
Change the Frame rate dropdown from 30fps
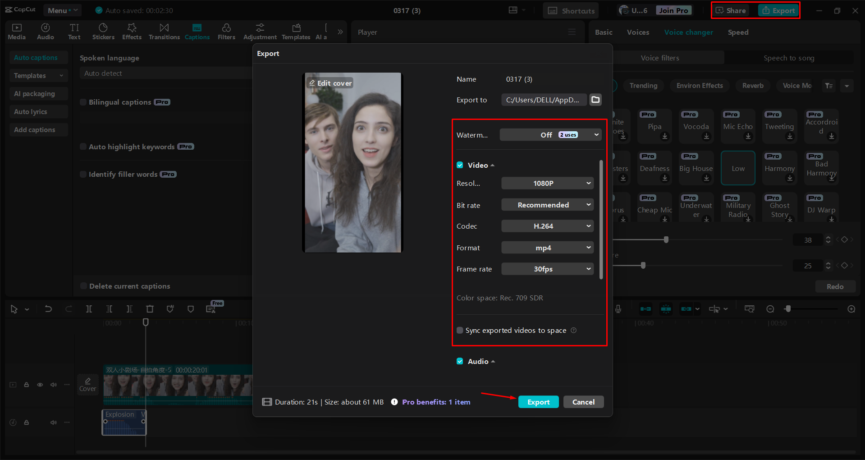547,268
